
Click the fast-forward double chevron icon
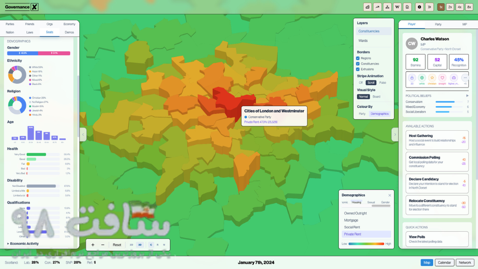[x=429, y=7]
